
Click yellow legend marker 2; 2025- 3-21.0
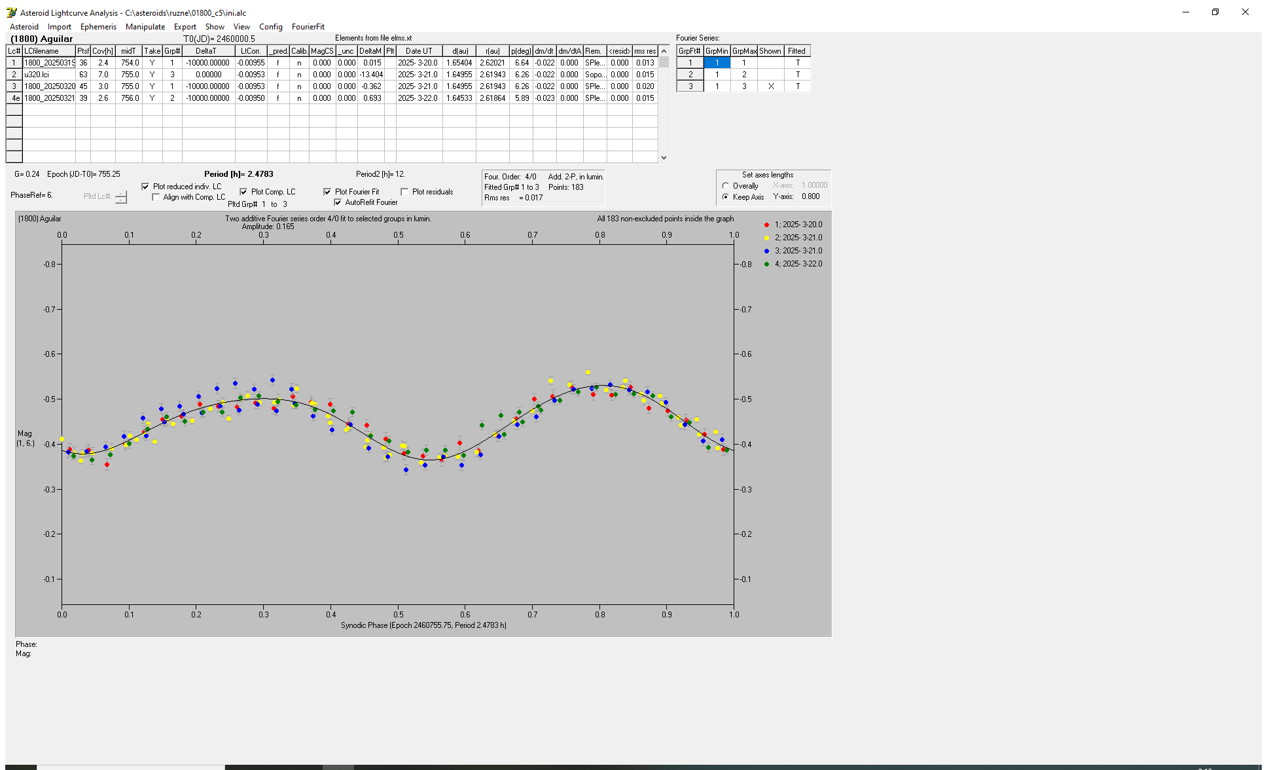tap(766, 238)
